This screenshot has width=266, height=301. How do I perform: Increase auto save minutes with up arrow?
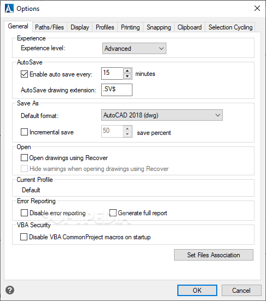(127, 70)
